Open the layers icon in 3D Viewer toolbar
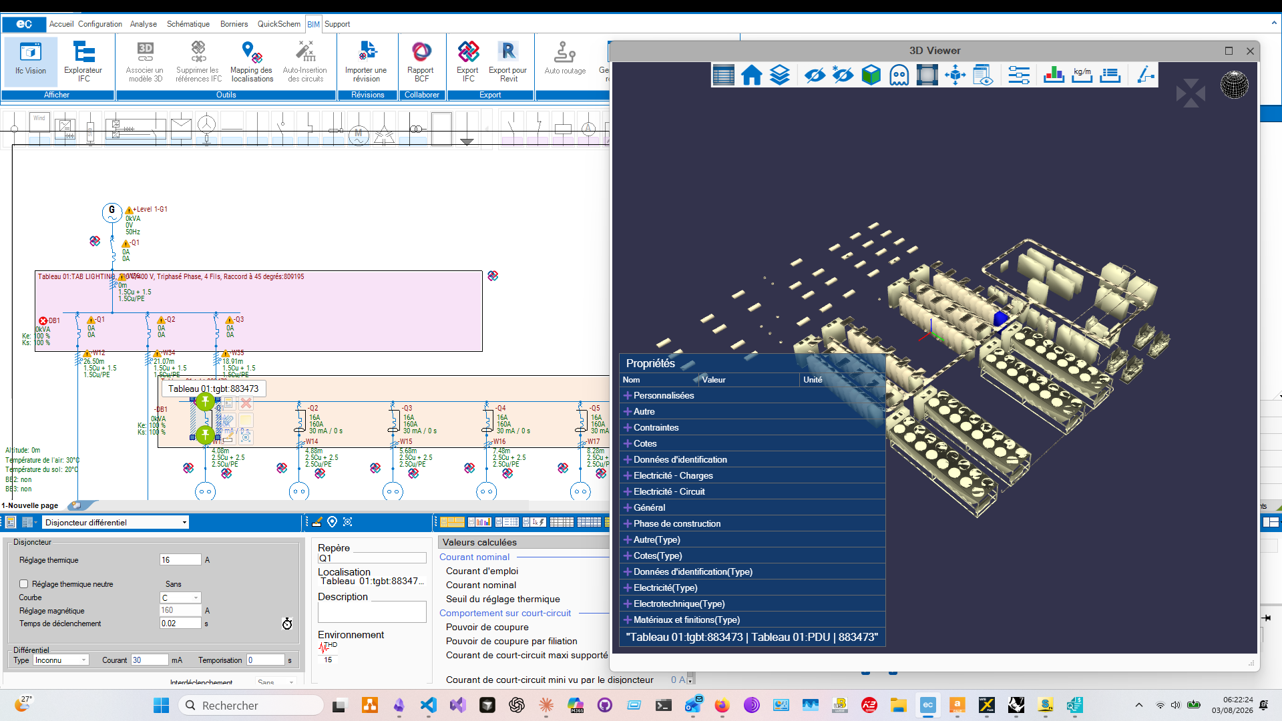The height and width of the screenshot is (721, 1282). pyautogui.click(x=780, y=75)
